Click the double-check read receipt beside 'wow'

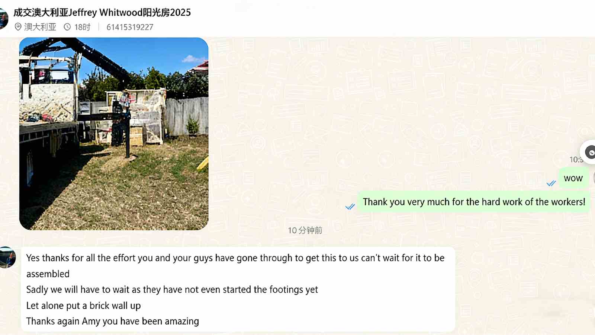551,183
